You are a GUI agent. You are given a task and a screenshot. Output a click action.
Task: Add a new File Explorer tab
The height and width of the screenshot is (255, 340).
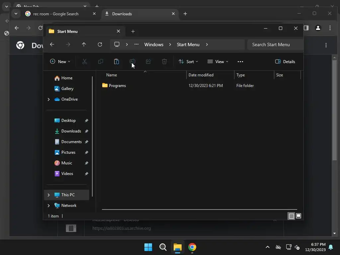coord(133,32)
